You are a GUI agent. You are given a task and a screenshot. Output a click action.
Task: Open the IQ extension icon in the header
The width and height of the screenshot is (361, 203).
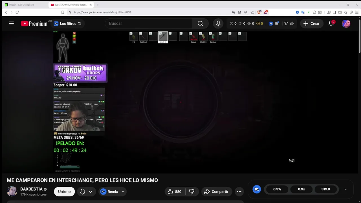coord(270,24)
